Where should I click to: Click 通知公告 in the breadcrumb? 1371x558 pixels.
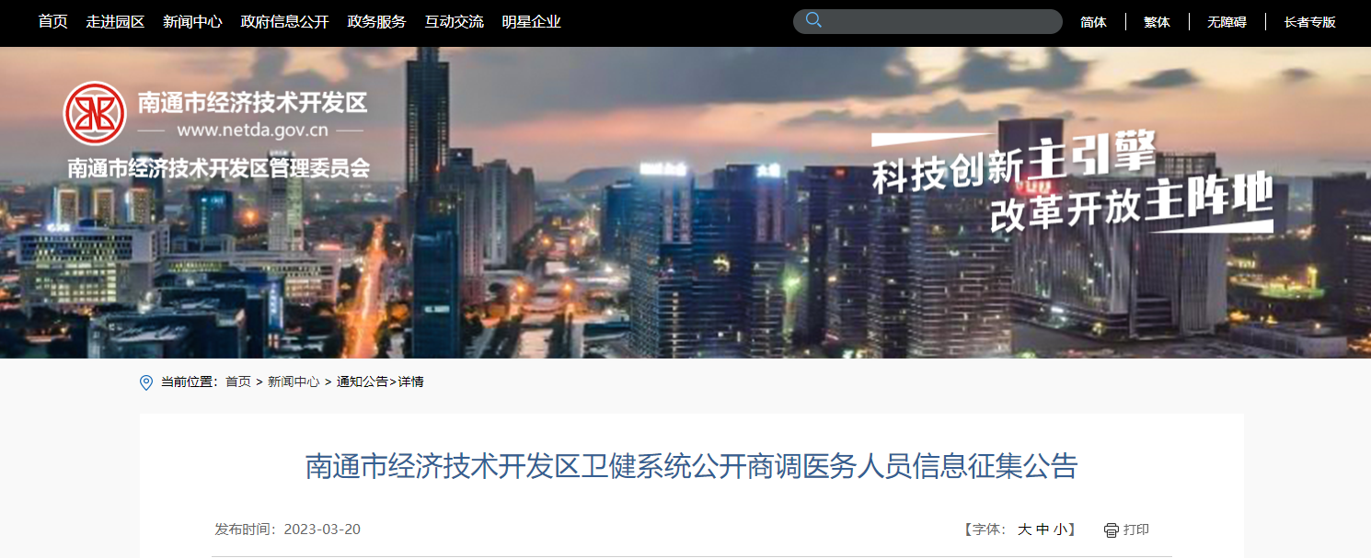(x=363, y=381)
